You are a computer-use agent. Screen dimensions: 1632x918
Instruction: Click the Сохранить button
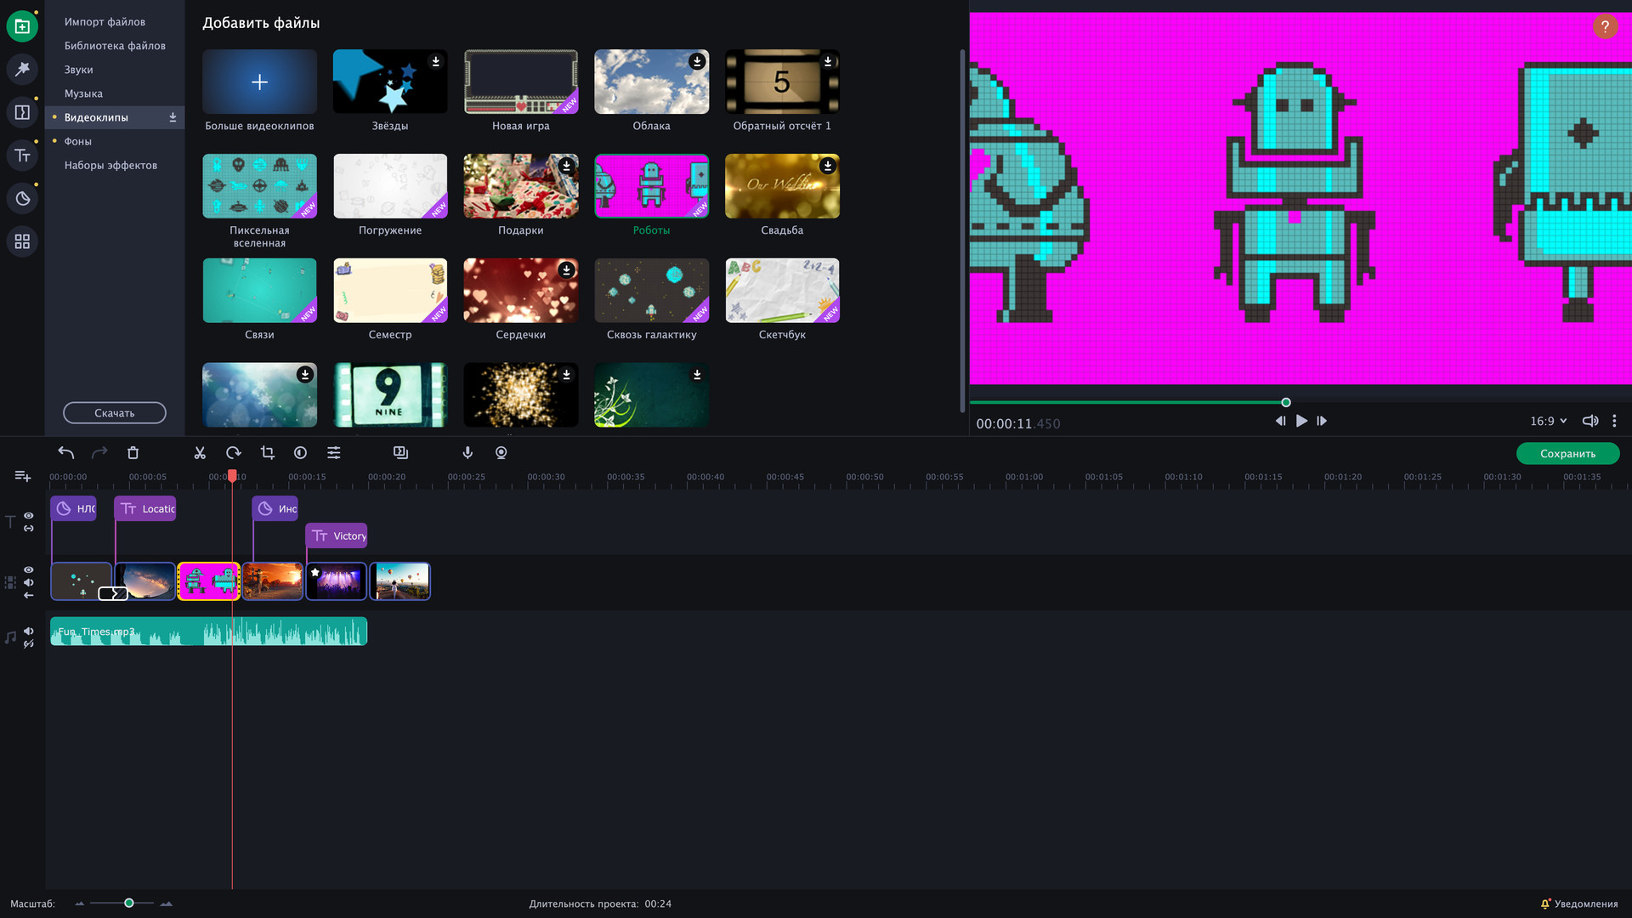[x=1567, y=453]
